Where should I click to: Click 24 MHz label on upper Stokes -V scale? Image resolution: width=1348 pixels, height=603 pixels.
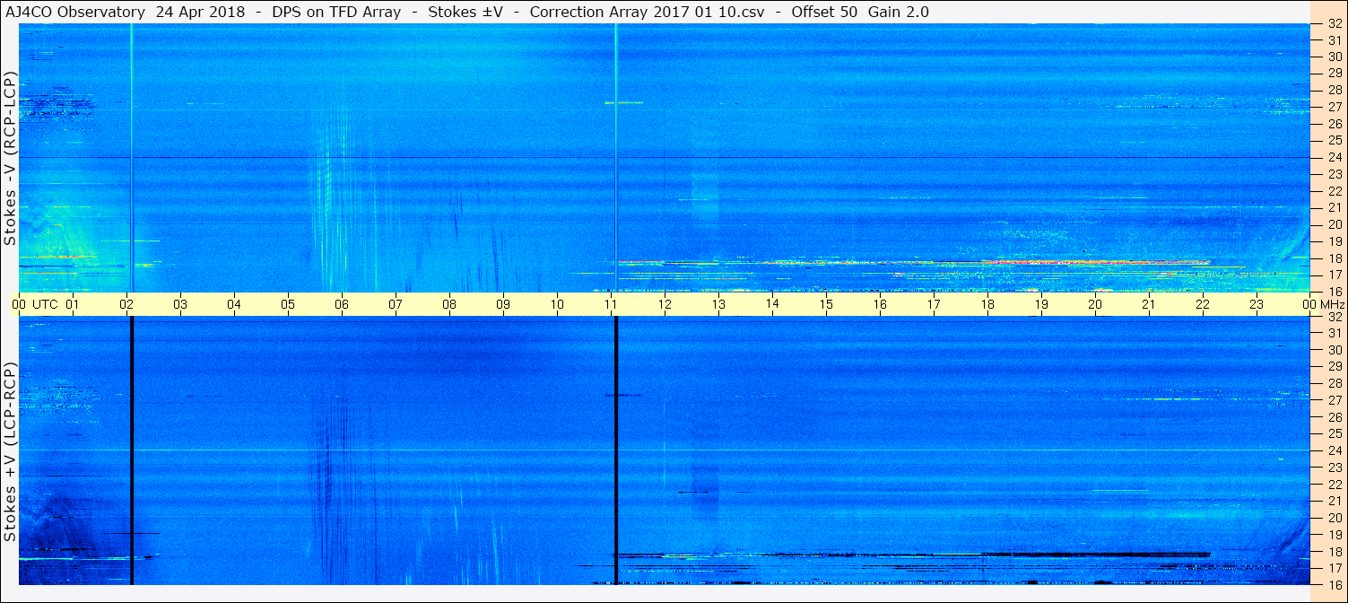(x=1335, y=157)
